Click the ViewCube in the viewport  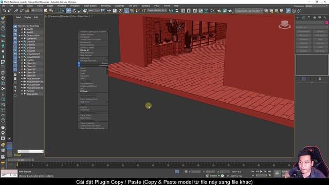point(284,25)
